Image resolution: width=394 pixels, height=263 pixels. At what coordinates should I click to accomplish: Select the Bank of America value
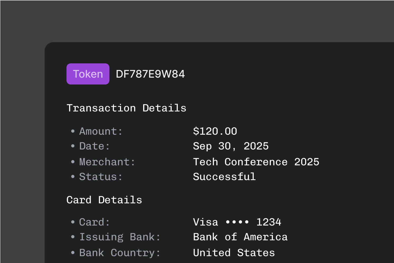240,237
